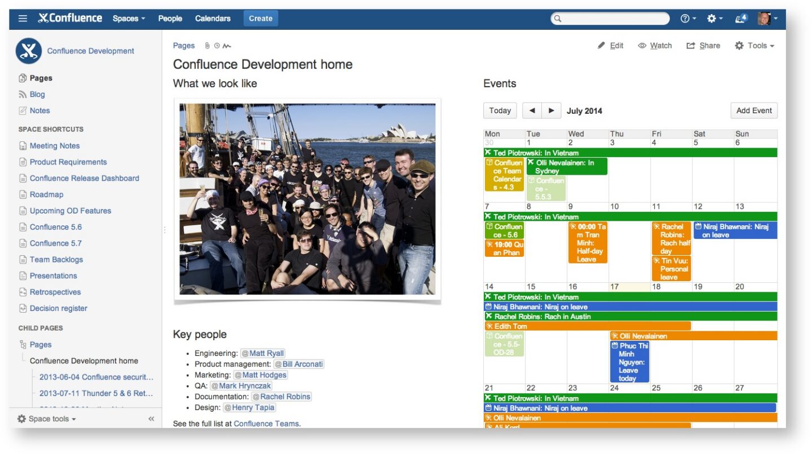Open Notes in the sidebar
The image size is (812, 454).
pos(39,111)
